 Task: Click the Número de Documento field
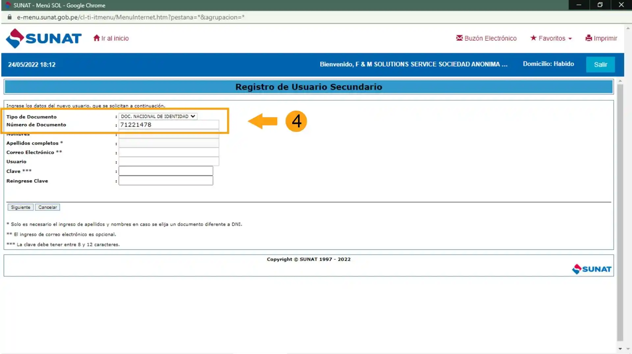point(169,125)
